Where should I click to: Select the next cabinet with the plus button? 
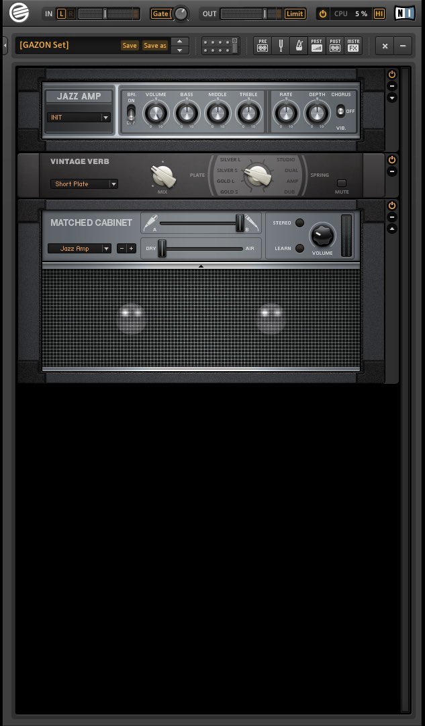(x=132, y=249)
